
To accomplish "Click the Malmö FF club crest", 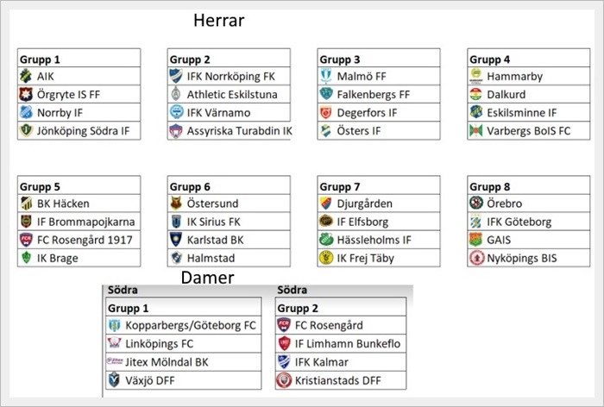I will tap(326, 76).
